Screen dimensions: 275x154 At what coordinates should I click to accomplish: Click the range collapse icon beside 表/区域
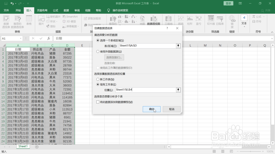178,46
